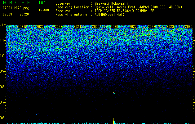Click time marker 2025

coord(96,27)
